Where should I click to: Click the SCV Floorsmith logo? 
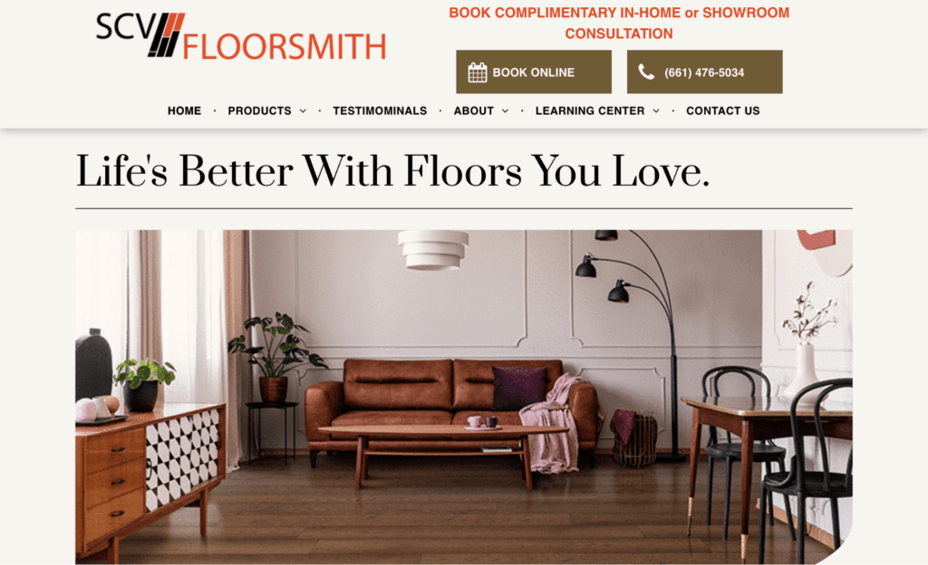point(241,36)
